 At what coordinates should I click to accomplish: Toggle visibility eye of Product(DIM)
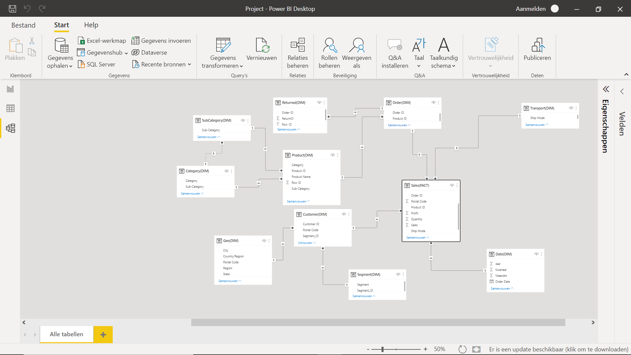pyautogui.click(x=333, y=155)
